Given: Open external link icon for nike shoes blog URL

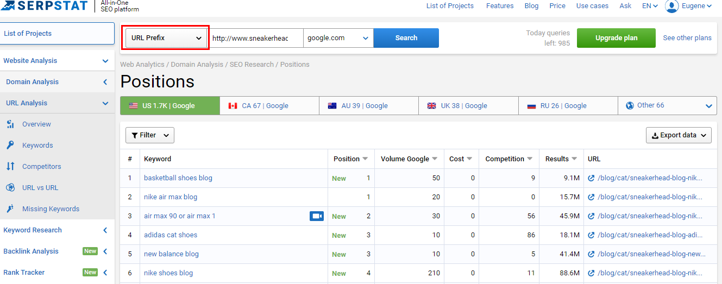Looking at the screenshot, I should click(x=591, y=273).
